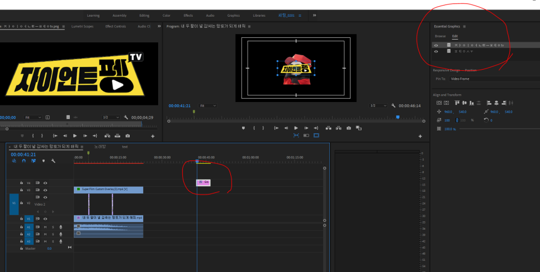This screenshot has width=540, height=272.
Task: Switch to Browse tab in Essential Graphics
Action: pos(440,36)
